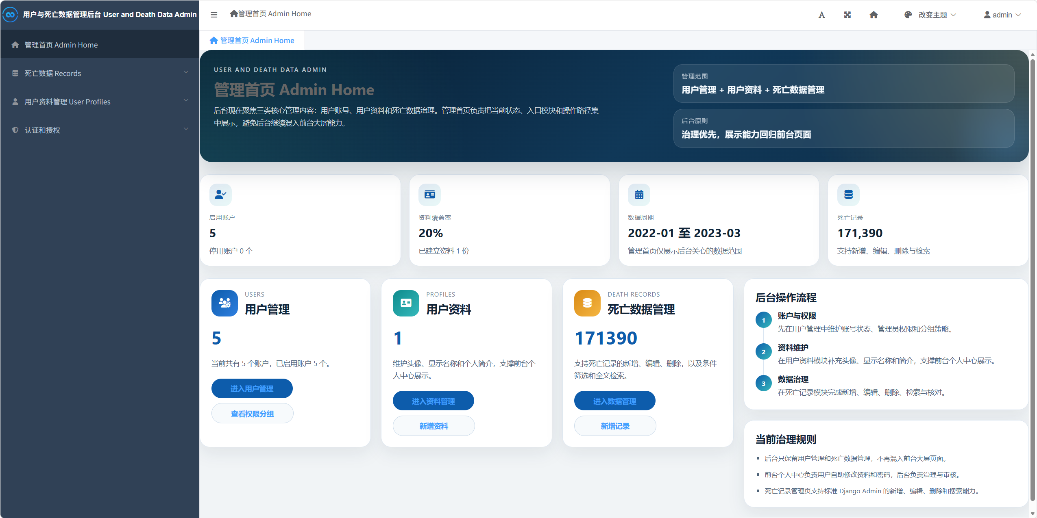
Task: Click the font size 'A' icon
Action: coord(821,15)
